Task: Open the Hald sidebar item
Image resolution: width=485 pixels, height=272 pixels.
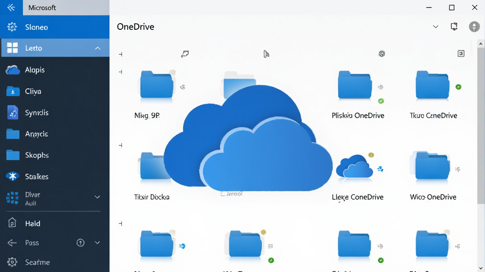Action: [55, 223]
